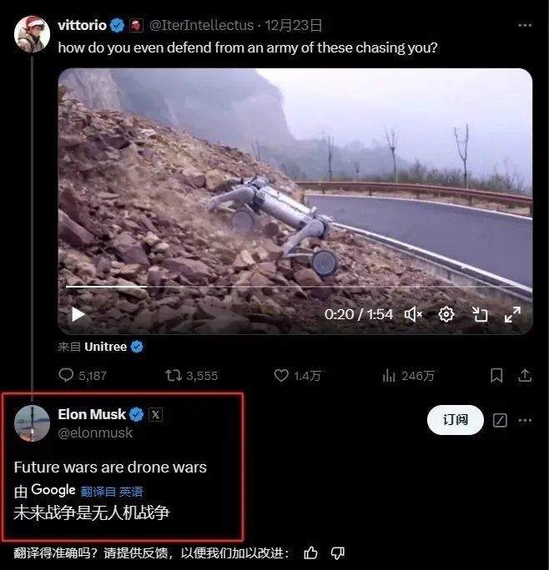The height and width of the screenshot is (570, 549).
Task: Click the 订阅 subscribe button
Action: (x=456, y=420)
